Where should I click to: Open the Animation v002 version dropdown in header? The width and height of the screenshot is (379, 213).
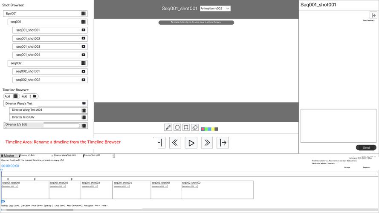tap(215, 9)
